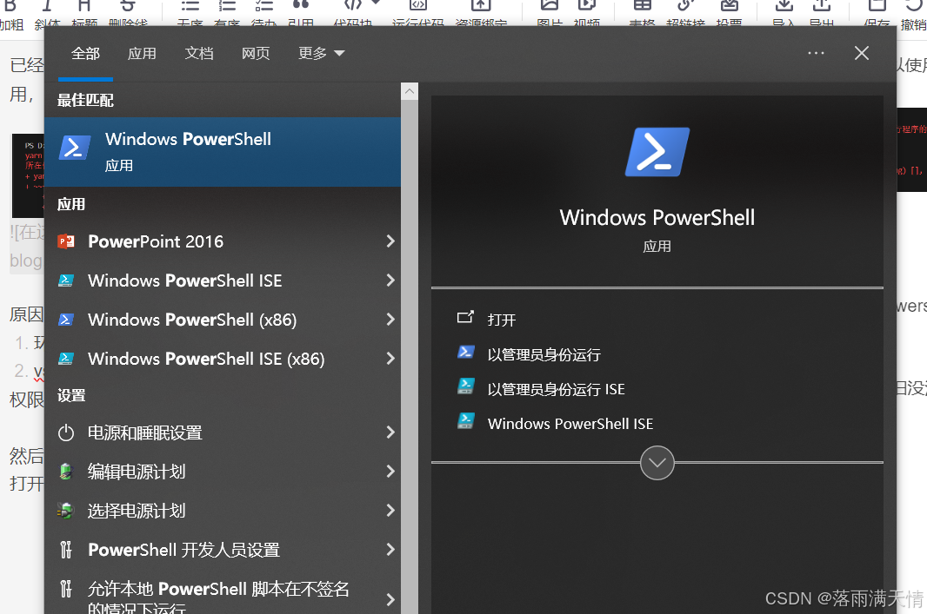Open the 更多 dropdown filter
927x614 pixels.
coord(321,54)
